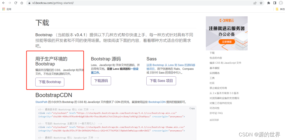Open the BootstrapCDN inline link
The image size is (285, 140).
pyautogui.click(x=157, y=102)
